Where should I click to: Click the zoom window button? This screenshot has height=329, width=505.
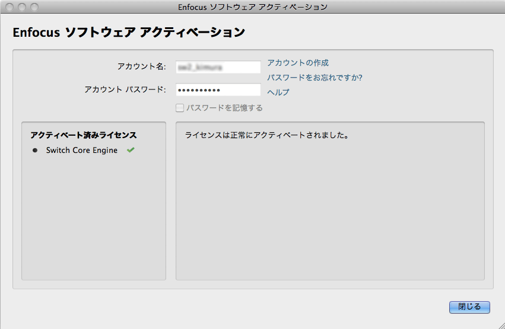(34, 7)
